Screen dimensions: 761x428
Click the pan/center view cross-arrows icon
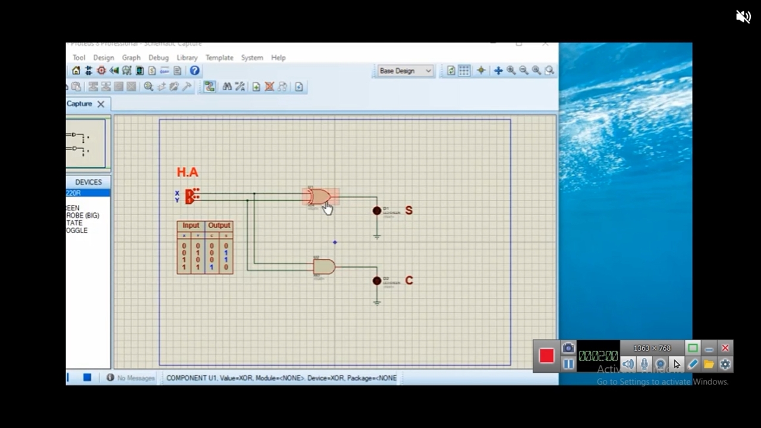(498, 71)
